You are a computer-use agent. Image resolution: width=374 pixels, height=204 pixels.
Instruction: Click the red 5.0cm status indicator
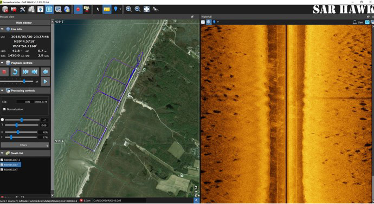pyautogui.click(x=85, y=200)
